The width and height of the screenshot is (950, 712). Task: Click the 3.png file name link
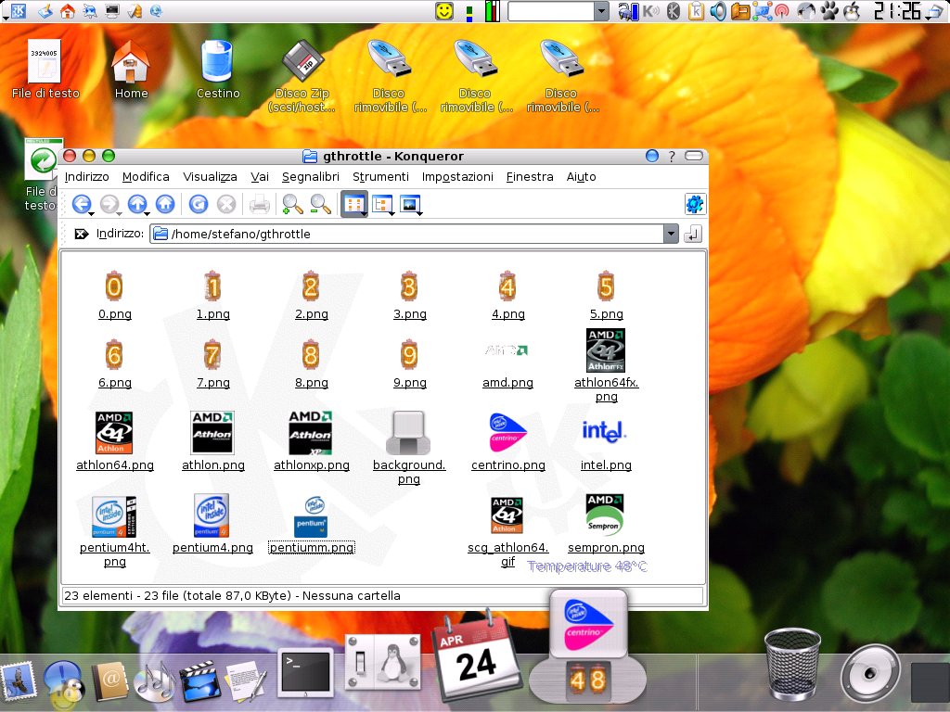coord(409,314)
